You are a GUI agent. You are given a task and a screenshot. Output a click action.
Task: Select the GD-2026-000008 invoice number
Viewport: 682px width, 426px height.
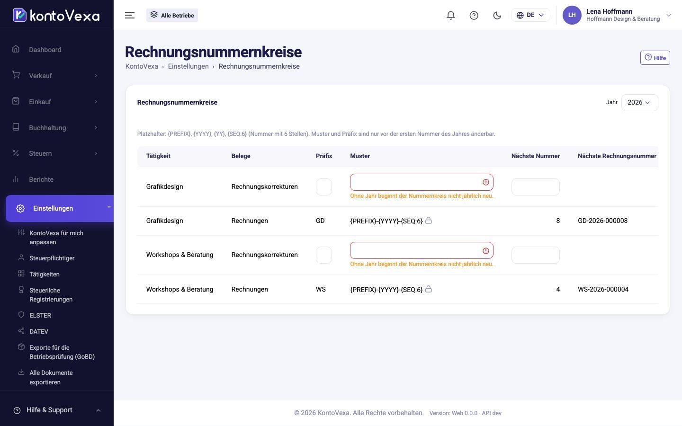(x=602, y=221)
